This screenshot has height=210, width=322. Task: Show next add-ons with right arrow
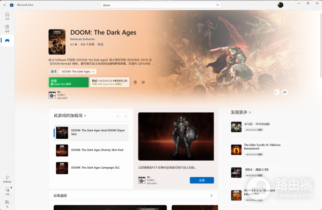(126, 116)
